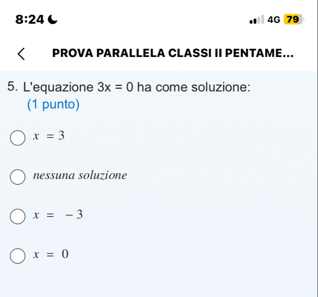
Task: Tap the cellular signal bars icon
Action: 256,20
